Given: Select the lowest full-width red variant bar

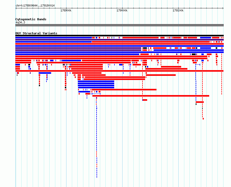Looking at the screenshot, I should pyautogui.click(x=119, y=71).
